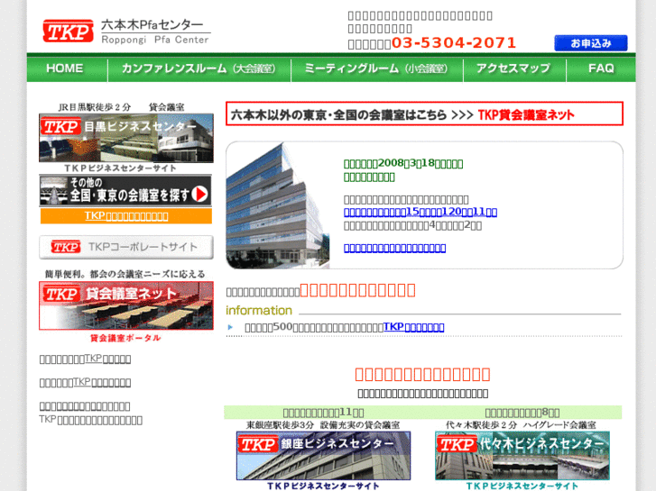
Task: Click the blue arrow bullet in information row
Action: pyautogui.click(x=230, y=327)
